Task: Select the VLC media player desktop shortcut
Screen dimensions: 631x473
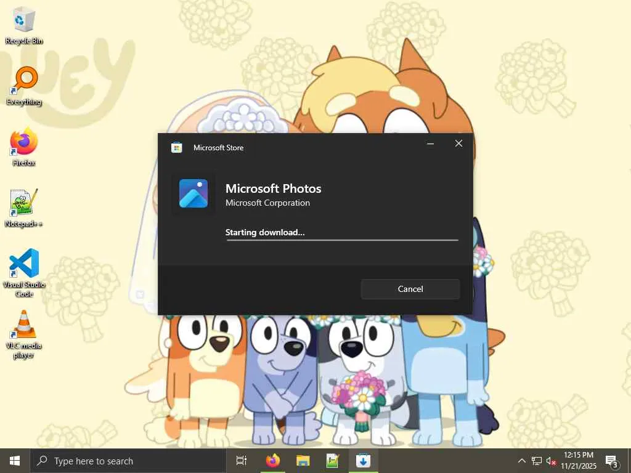Action: tap(24, 334)
